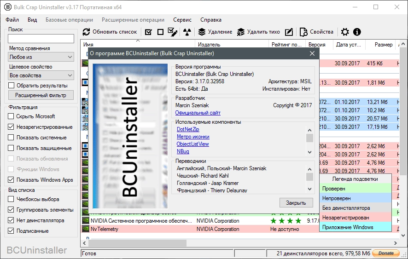
Task: Click the Закрыть button in the About dialog
Action: click(296, 203)
